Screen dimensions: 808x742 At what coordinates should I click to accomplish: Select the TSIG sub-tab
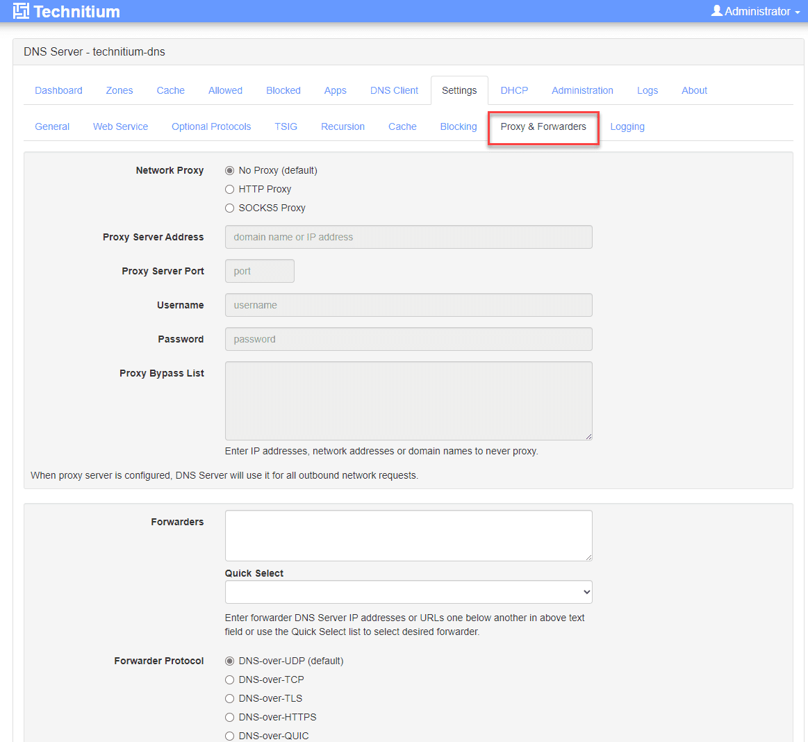point(286,126)
